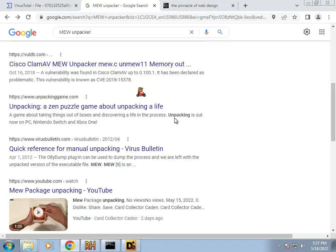Go back to the previous page
Image resolution: width=336 pixels, height=252 pixels.
coord(7,17)
